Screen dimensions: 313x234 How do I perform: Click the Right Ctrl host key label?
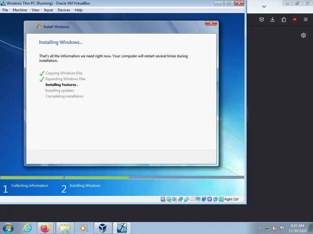pyautogui.click(x=231, y=199)
